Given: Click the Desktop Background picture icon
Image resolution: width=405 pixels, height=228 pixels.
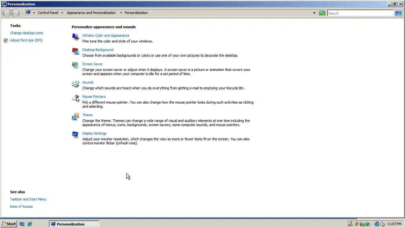Looking at the screenshot, I should pos(76,51).
